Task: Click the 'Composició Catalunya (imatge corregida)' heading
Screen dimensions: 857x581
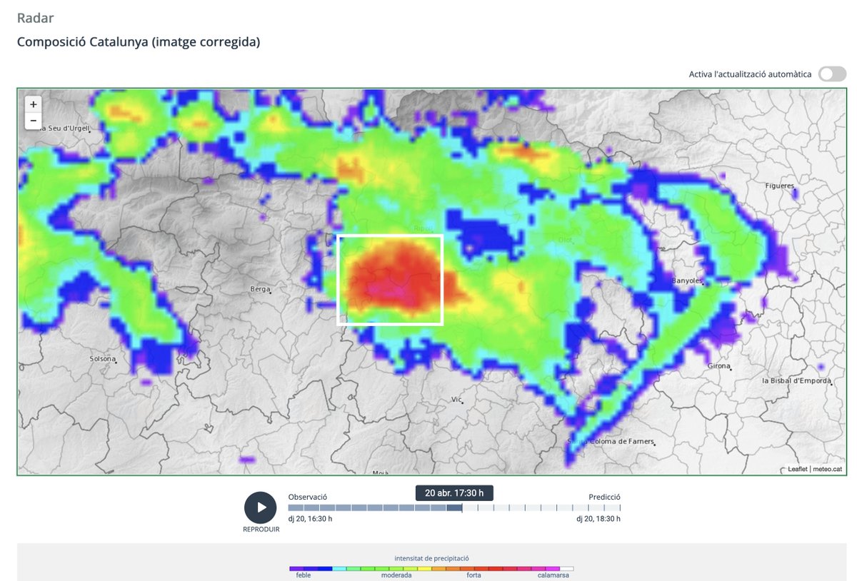Action: tap(139, 42)
